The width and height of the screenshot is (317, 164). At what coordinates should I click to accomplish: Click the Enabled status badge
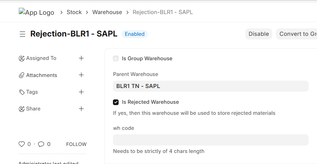point(134,34)
